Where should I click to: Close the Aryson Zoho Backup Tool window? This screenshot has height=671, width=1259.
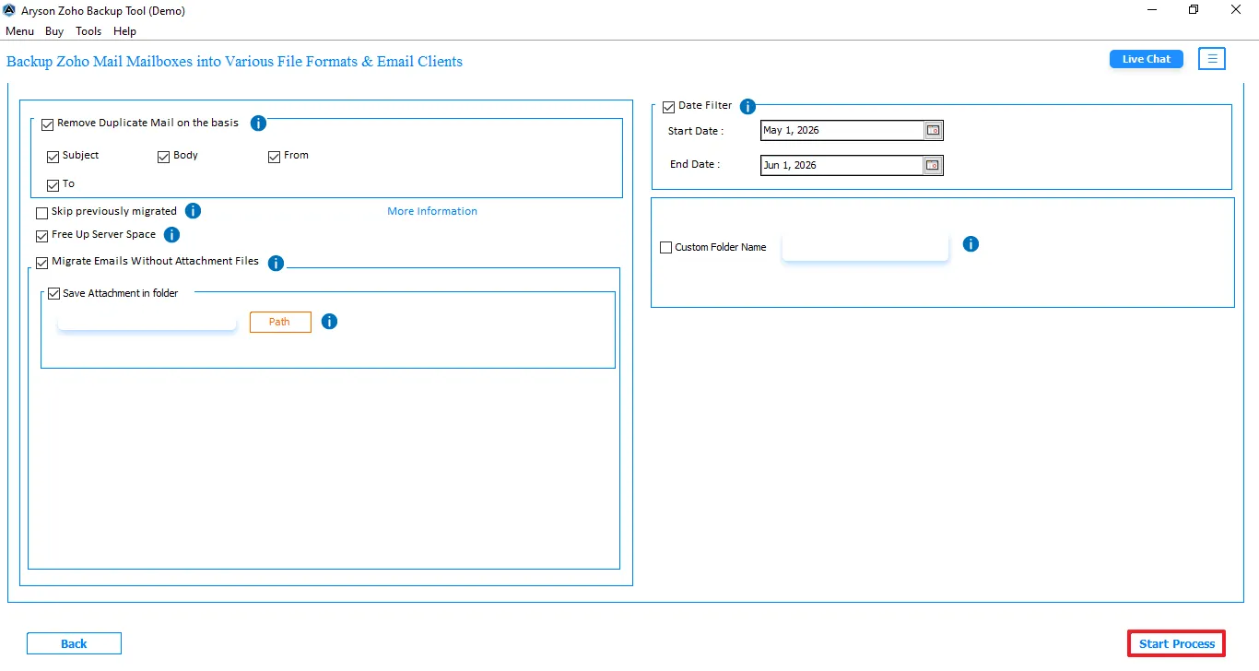point(1236,10)
